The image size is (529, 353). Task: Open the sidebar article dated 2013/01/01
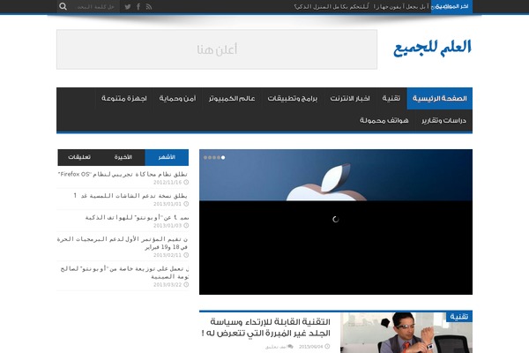point(130,196)
